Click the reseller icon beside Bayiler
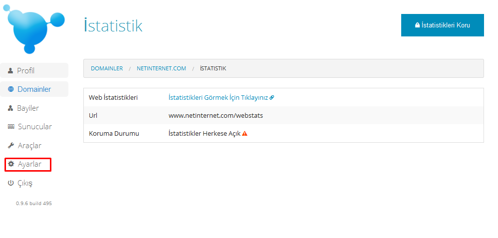Screen dimensions: 498x238 10,108
